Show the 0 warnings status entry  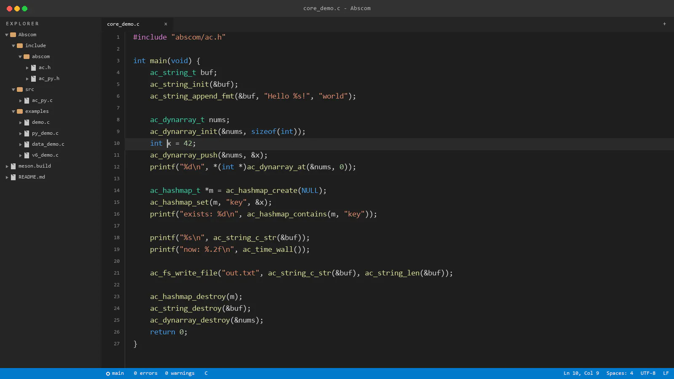180,374
